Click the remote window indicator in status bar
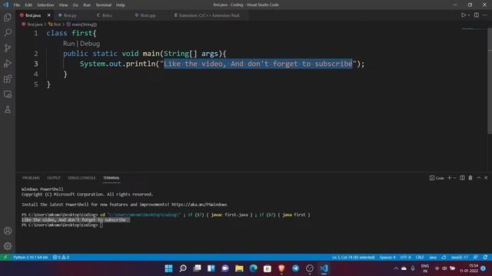This screenshot has width=492, height=276. pyautogui.click(x=5, y=258)
